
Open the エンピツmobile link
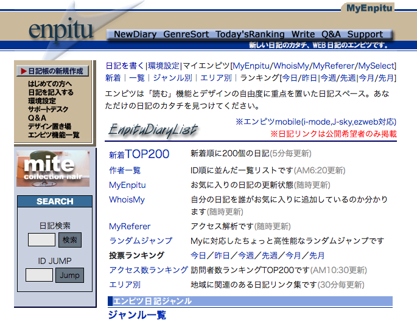click(x=316, y=122)
